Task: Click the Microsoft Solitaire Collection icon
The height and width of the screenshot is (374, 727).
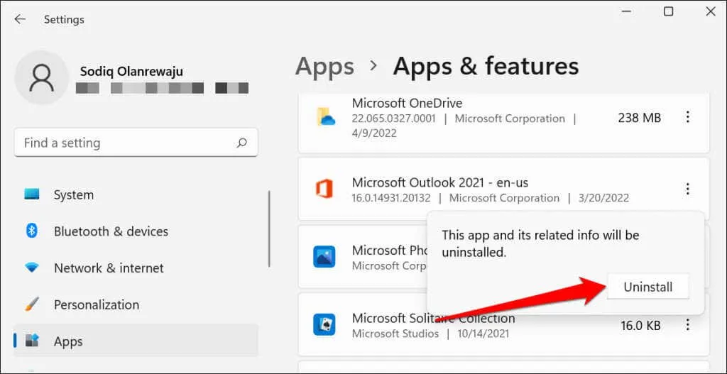Action: pos(324,324)
